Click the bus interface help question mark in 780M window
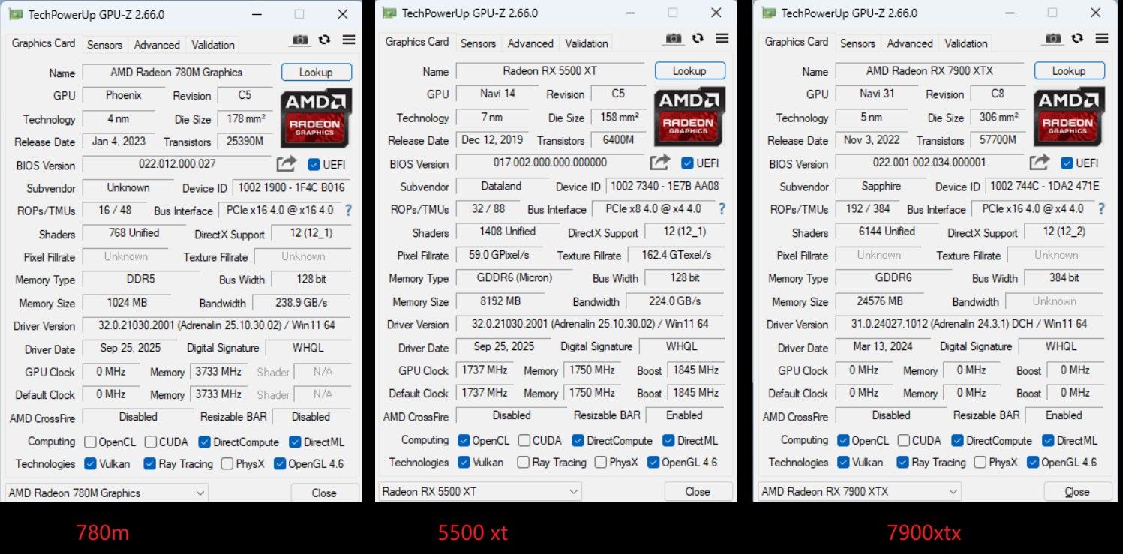This screenshot has height=554, width=1123. 348,211
